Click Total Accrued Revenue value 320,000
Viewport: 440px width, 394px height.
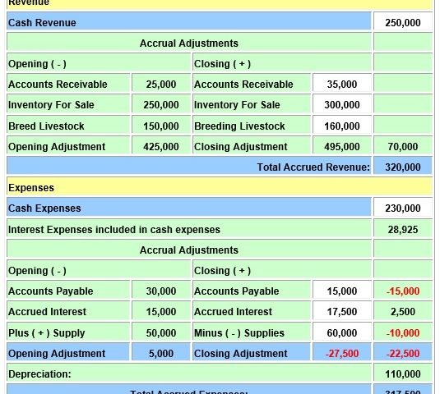pyautogui.click(x=403, y=167)
